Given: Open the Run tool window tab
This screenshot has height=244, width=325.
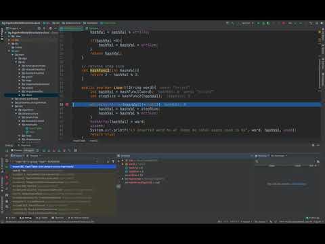Looking at the screenshot, I should pyautogui.click(x=12, y=218).
